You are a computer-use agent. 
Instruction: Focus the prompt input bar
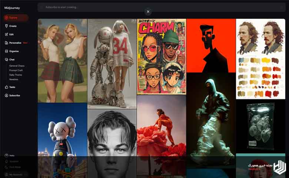point(162,7)
